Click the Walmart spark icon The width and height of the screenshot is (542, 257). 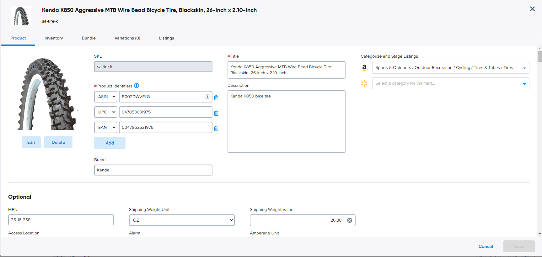[x=364, y=83]
